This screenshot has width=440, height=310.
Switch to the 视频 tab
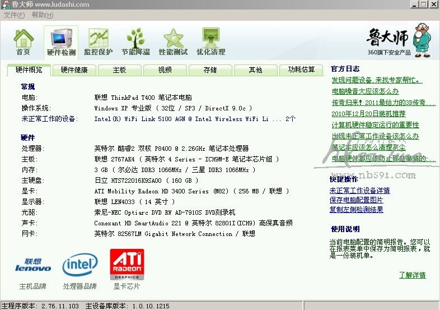coord(165,70)
